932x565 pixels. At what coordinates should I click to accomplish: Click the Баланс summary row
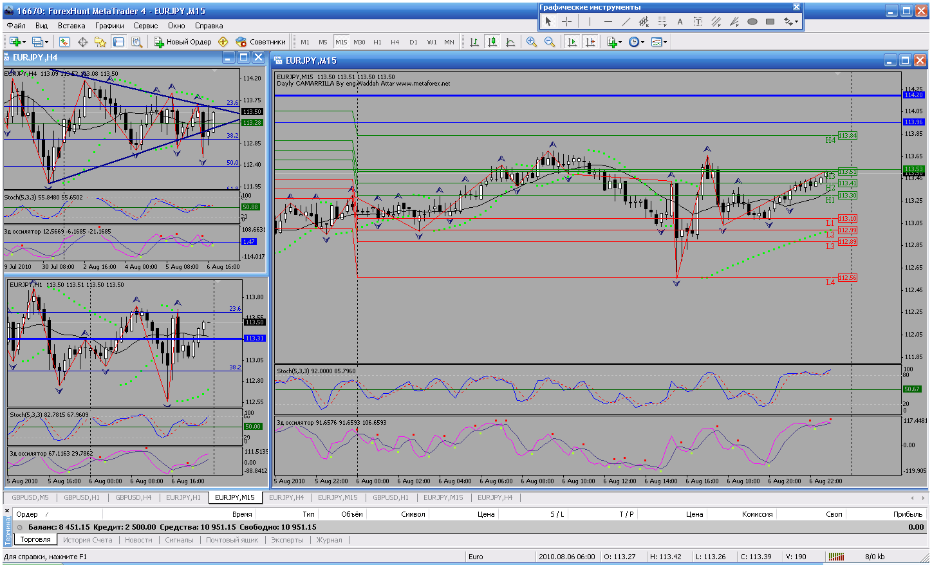click(470, 527)
